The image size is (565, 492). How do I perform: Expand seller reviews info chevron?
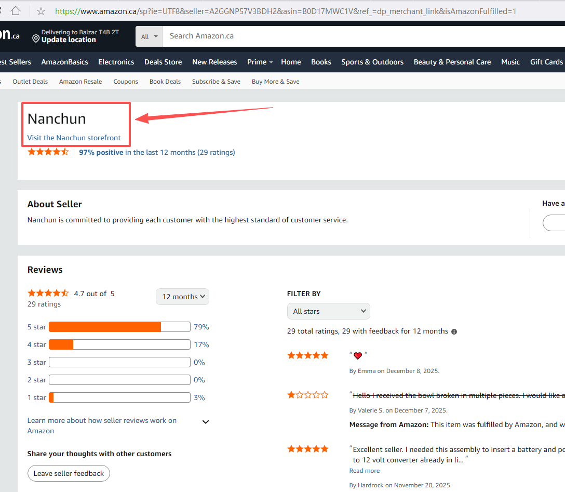point(206,422)
